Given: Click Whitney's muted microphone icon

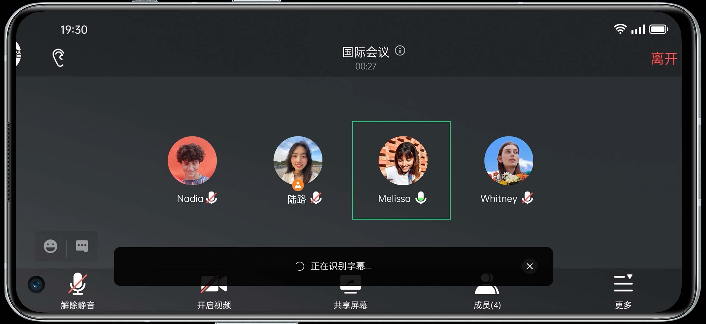Looking at the screenshot, I should pyautogui.click(x=527, y=198).
